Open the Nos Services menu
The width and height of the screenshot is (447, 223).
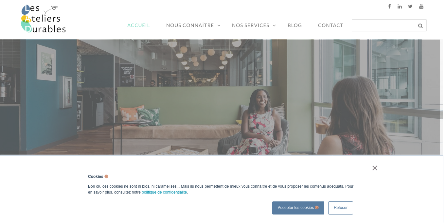coord(251,25)
